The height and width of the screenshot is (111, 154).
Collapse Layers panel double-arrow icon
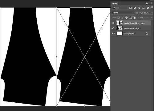point(147,3)
